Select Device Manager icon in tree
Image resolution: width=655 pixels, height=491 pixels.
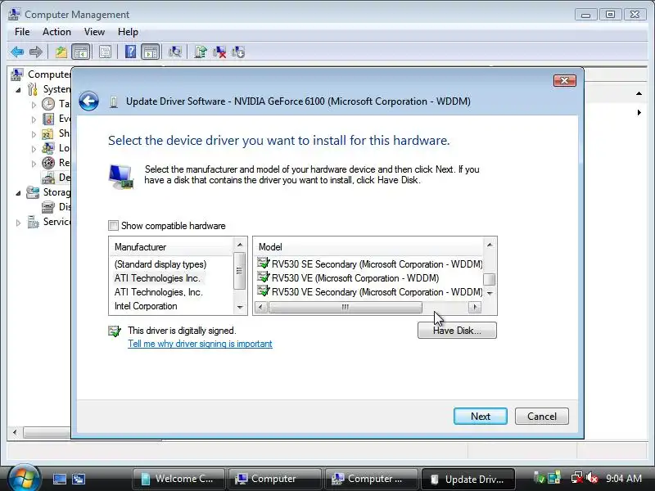[x=48, y=178]
